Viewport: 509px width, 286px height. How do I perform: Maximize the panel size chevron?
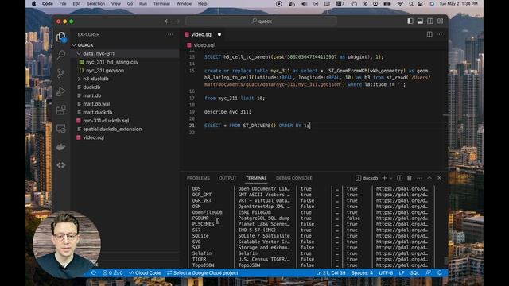coord(429,178)
